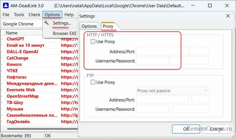Image resolution: width=236 pixels, height=139 pixels.
Task: Open the Google Chrome browser dropdown
Action: tap(22, 24)
